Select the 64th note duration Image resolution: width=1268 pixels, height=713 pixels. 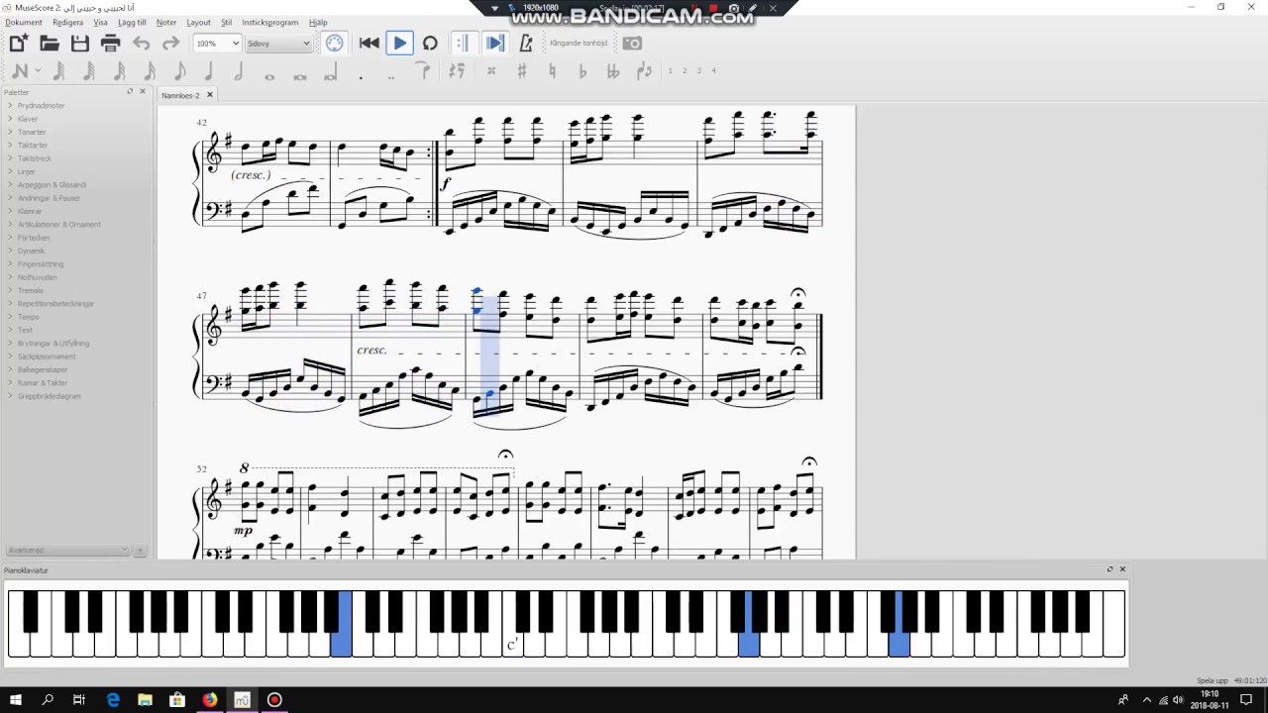click(58, 71)
